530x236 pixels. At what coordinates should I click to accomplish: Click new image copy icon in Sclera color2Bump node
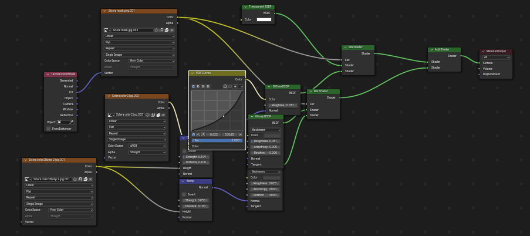[x=80, y=179]
